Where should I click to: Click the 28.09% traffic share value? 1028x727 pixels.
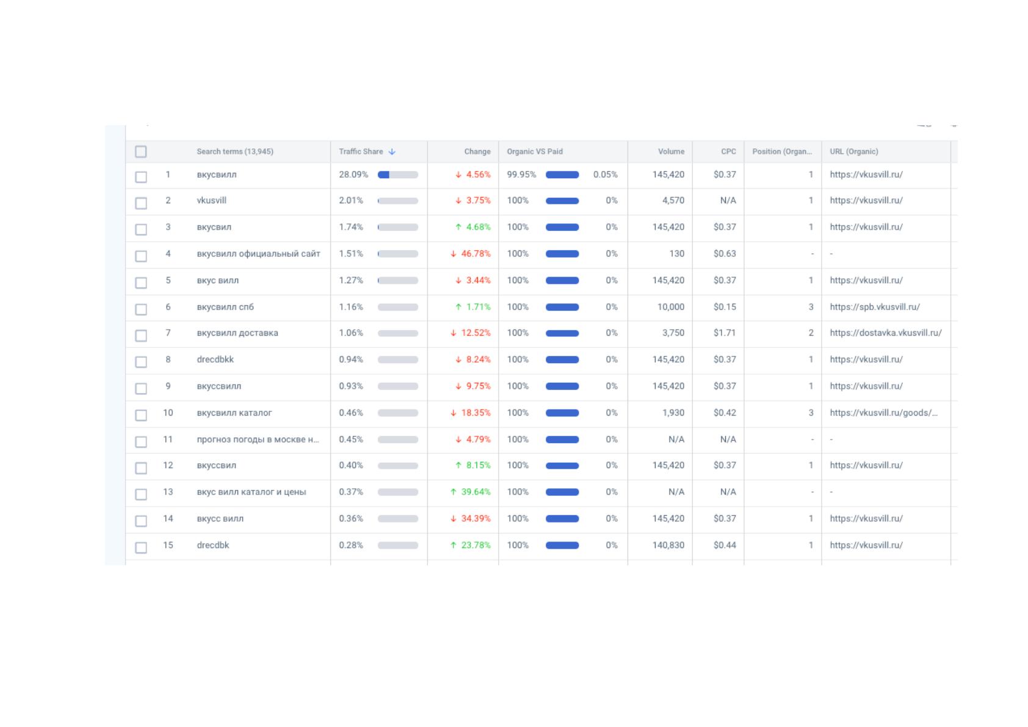pos(353,175)
